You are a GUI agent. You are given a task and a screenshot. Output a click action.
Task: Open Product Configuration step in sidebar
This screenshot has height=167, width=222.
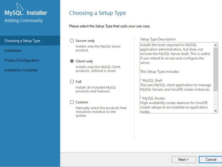point(22,60)
